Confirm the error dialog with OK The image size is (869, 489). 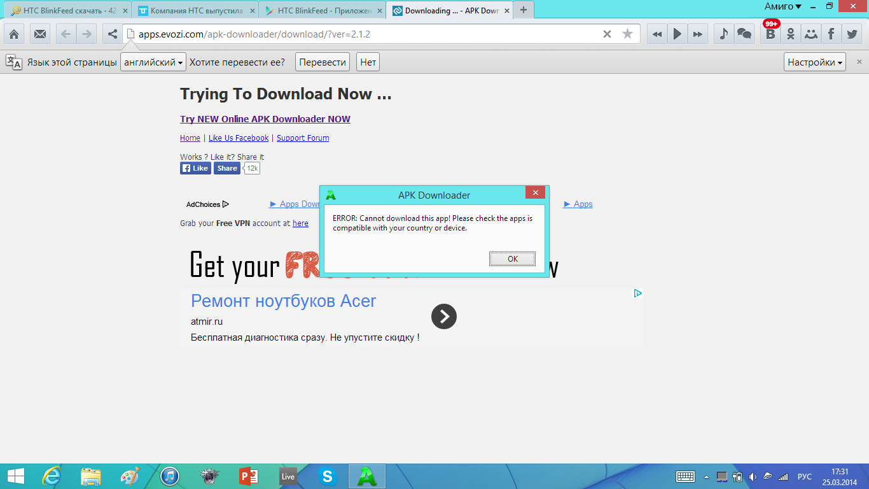point(512,259)
